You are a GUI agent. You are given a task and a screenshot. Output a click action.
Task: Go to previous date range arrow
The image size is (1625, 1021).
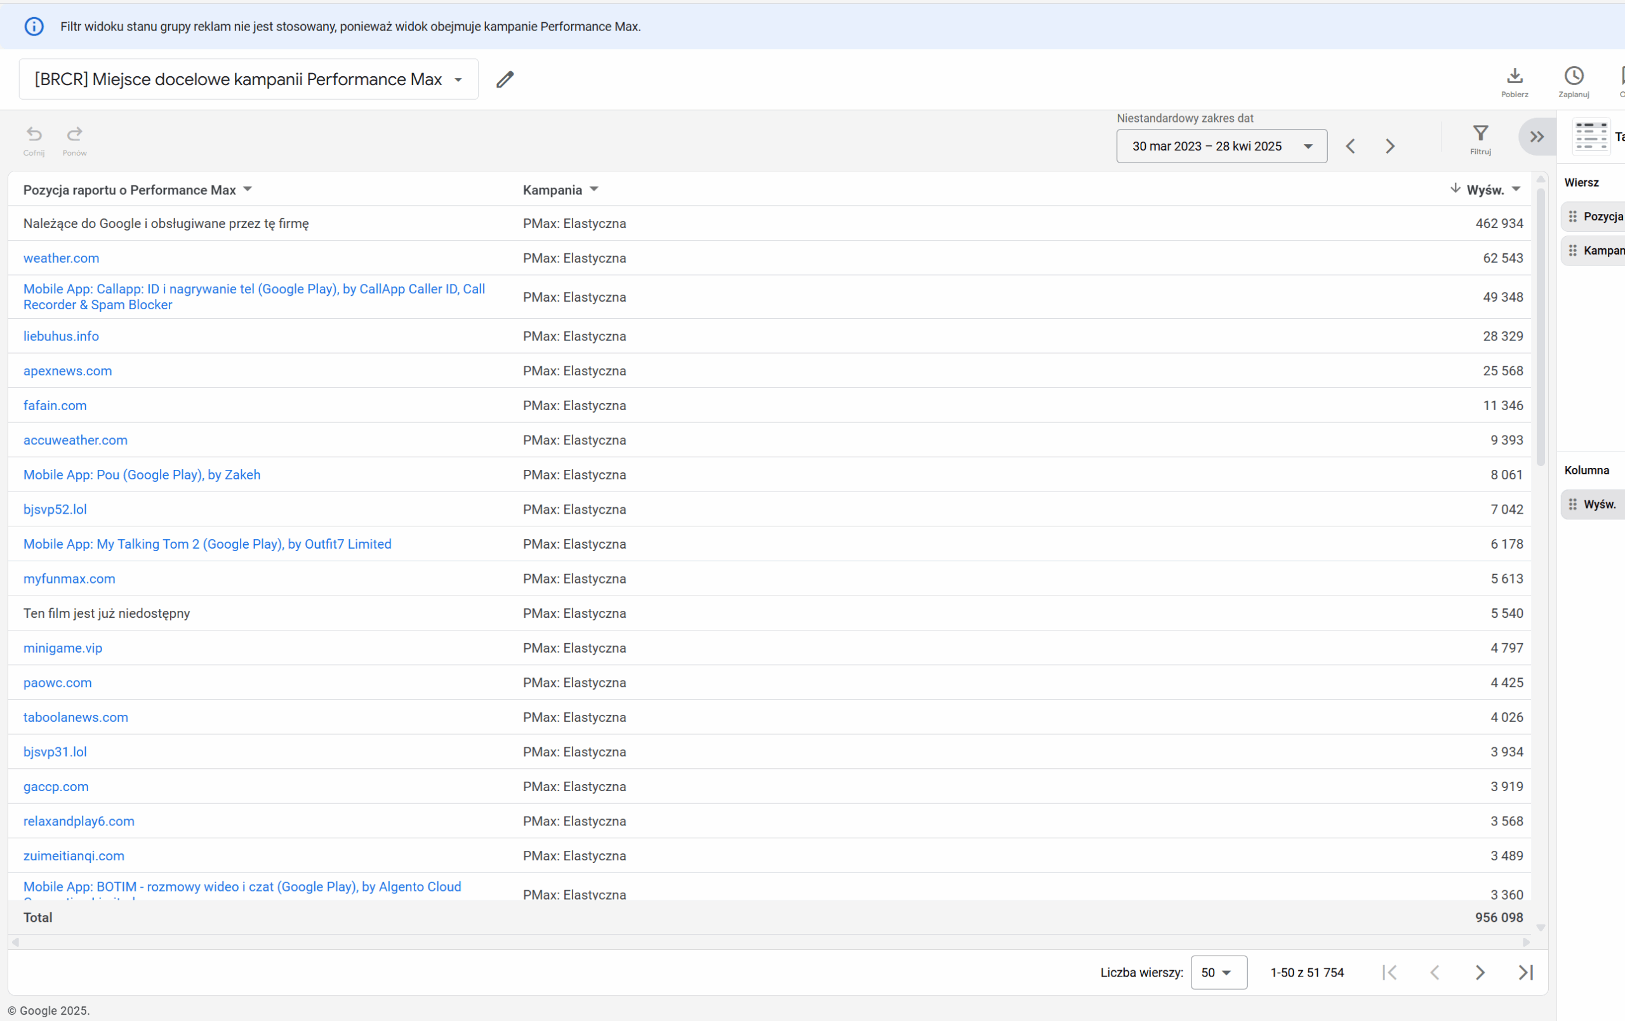click(1350, 147)
